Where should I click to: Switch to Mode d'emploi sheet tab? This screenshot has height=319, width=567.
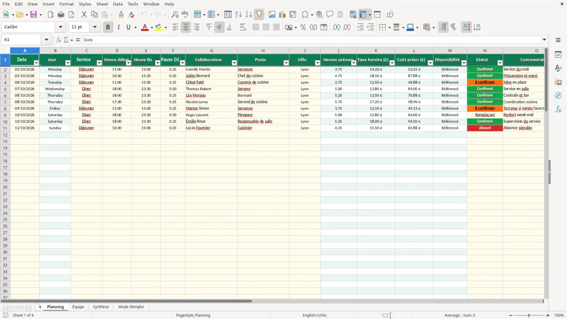tap(131, 307)
